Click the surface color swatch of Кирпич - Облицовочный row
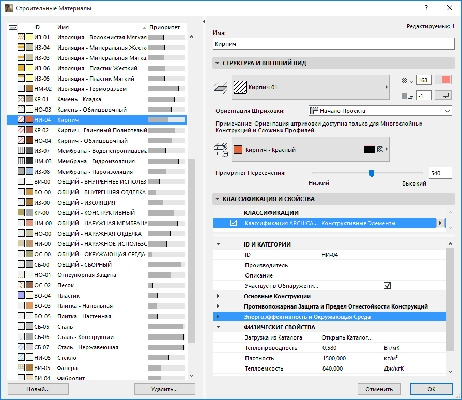The image size is (462, 400). pyautogui.click(x=29, y=141)
